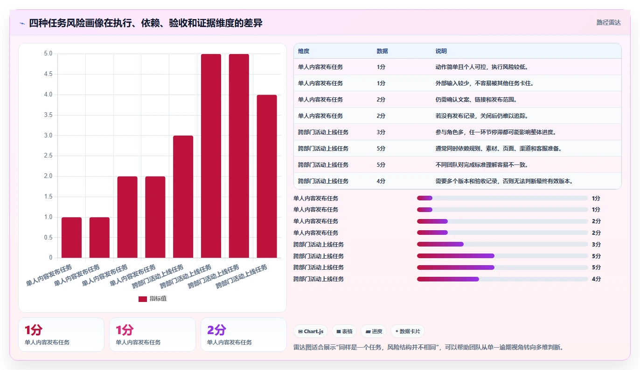Select row 不同团队对完成标准理解容易不一致。
This screenshot has width=640, height=370.
[x=458, y=165]
